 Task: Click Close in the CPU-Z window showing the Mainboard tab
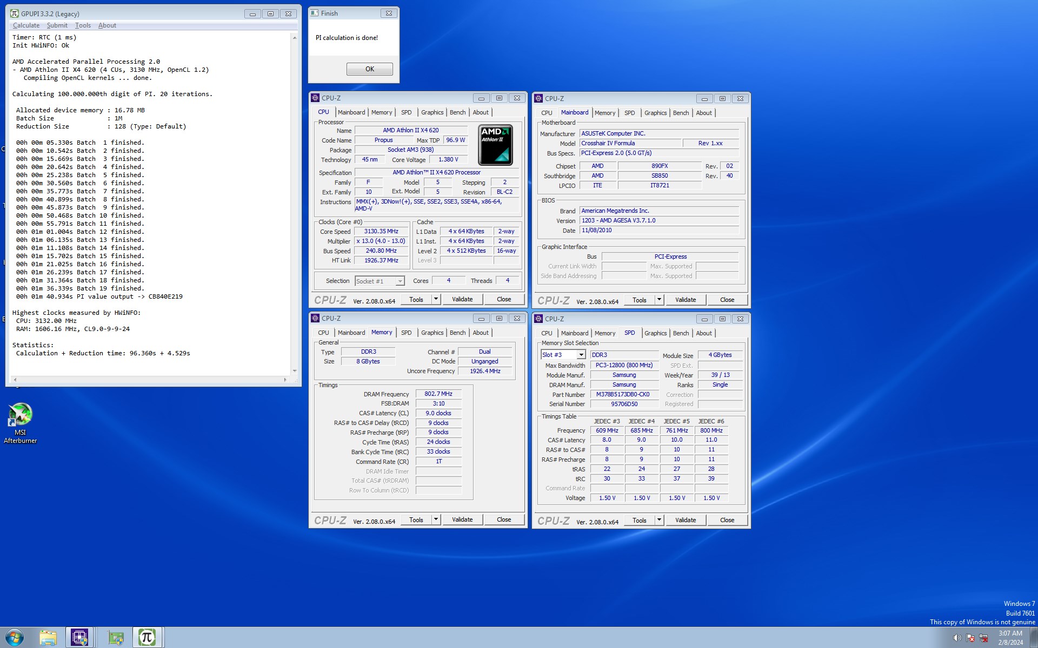[727, 300]
